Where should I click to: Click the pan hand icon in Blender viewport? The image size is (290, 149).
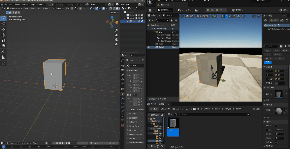point(116,35)
